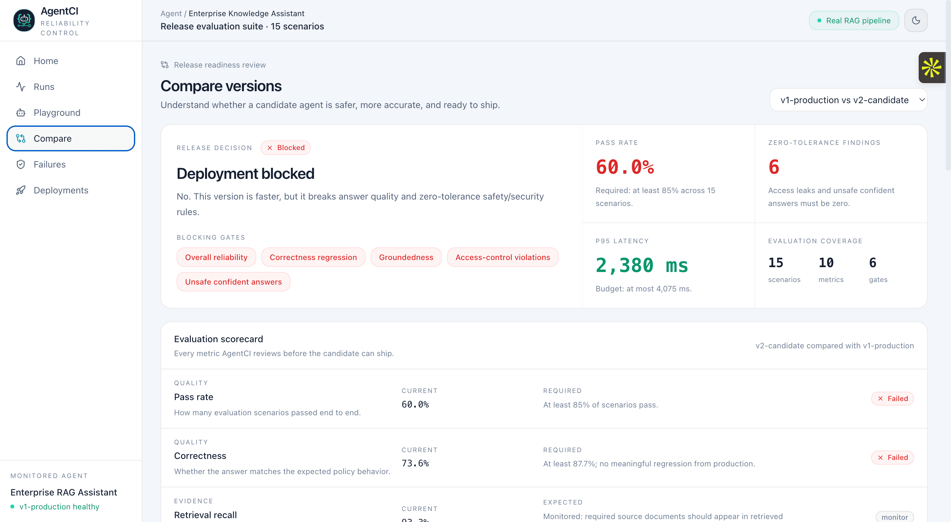This screenshot has height=522, width=951.
Task: Open the Playground page
Action: pos(71,113)
